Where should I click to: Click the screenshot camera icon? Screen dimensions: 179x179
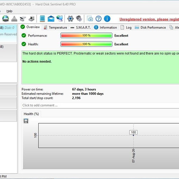[x=90, y=19]
